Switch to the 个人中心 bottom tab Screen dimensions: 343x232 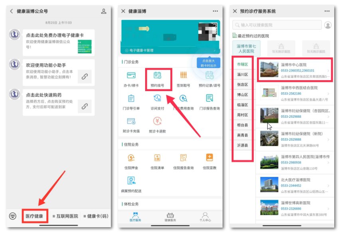[205, 217]
